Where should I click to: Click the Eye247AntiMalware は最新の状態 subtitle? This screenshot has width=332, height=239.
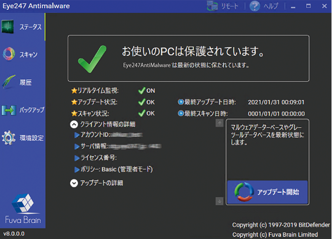[x=186, y=65]
